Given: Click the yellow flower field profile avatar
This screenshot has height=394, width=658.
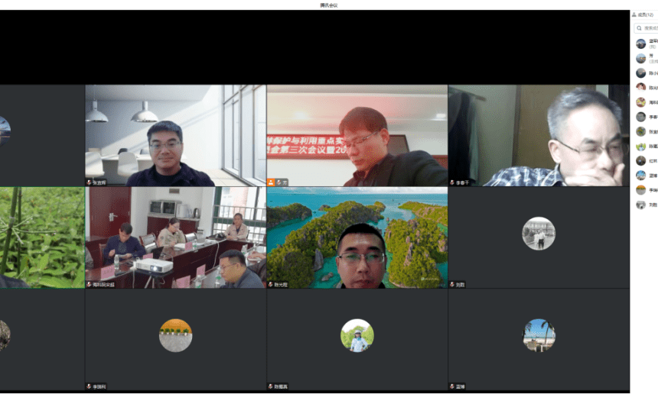Looking at the screenshot, I should tap(175, 335).
